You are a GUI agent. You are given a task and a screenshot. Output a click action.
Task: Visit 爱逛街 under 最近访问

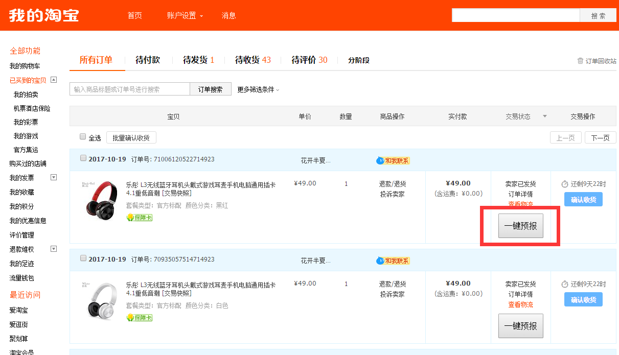tap(19, 324)
